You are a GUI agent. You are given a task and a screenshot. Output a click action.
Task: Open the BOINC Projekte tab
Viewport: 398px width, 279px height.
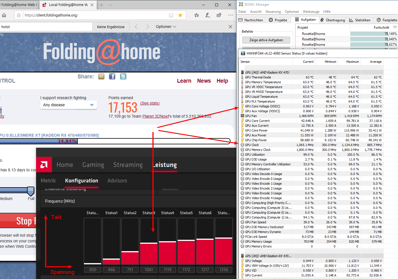click(x=278, y=20)
